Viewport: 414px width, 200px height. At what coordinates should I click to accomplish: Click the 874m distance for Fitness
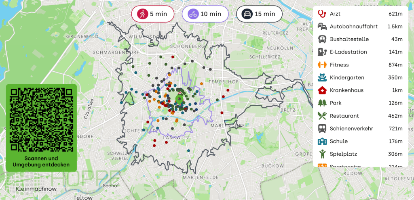point(395,65)
